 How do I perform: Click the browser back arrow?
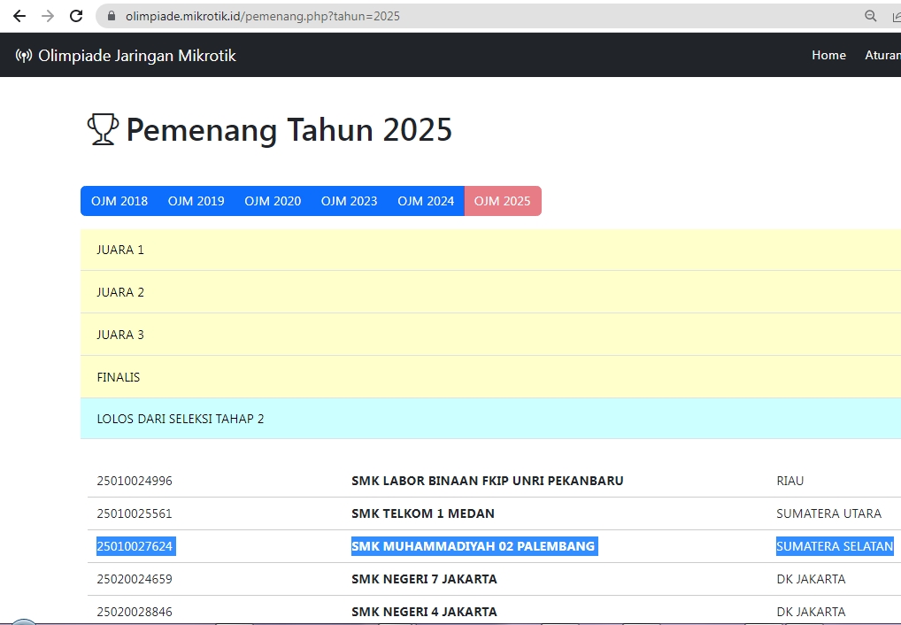click(x=19, y=16)
